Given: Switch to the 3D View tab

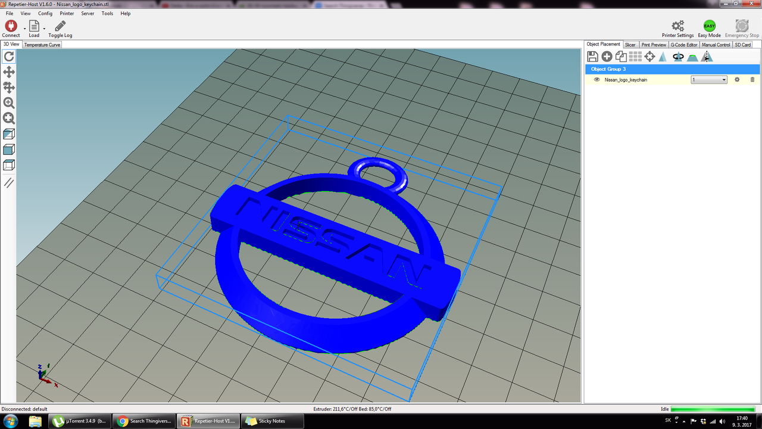Looking at the screenshot, I should pyautogui.click(x=11, y=44).
